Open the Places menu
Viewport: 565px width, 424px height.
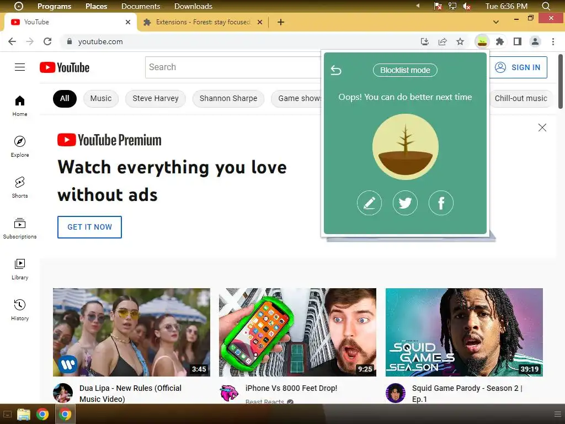pyautogui.click(x=96, y=6)
